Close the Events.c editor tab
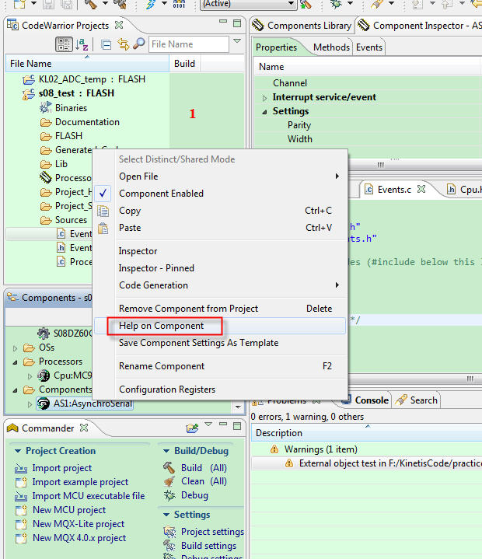The image size is (482, 559). click(x=421, y=189)
